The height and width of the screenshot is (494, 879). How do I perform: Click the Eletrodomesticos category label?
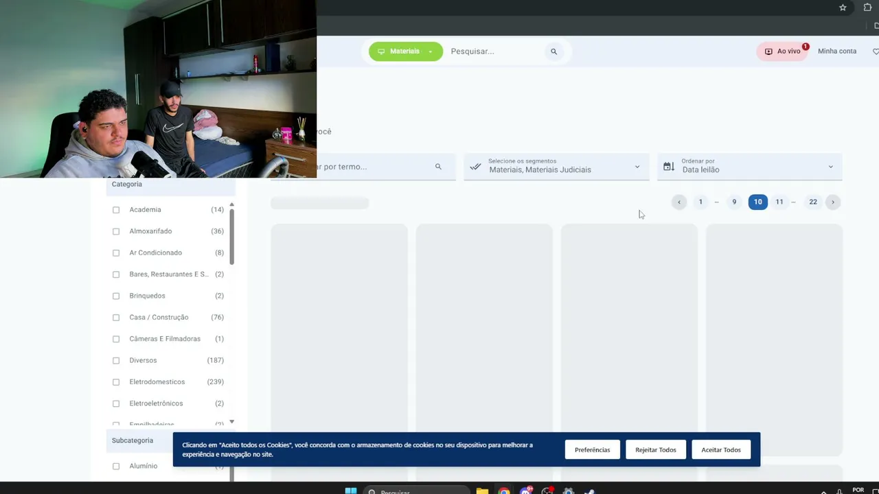pyautogui.click(x=157, y=382)
